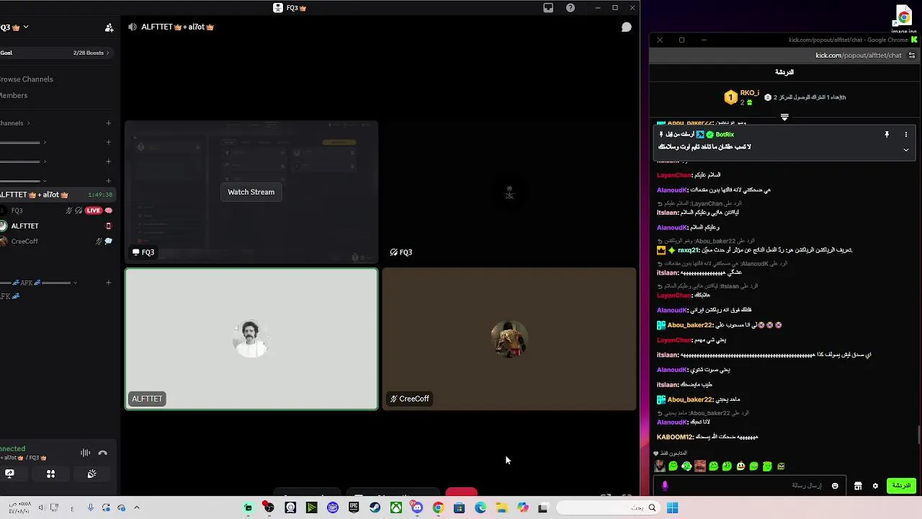The height and width of the screenshot is (519, 922).
Task: Expand the AFK category dropdown
Action: (x=75, y=283)
